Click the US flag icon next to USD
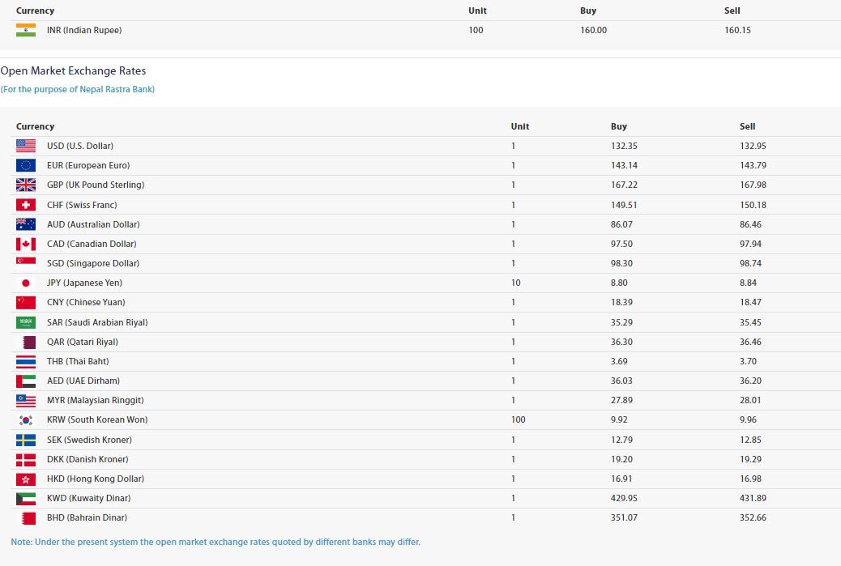 click(x=26, y=146)
